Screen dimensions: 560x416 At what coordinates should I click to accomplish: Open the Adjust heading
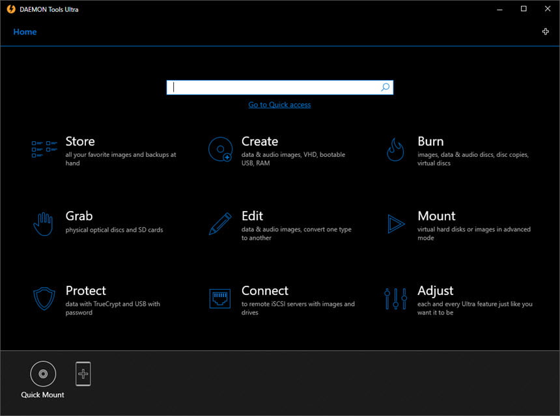436,290
